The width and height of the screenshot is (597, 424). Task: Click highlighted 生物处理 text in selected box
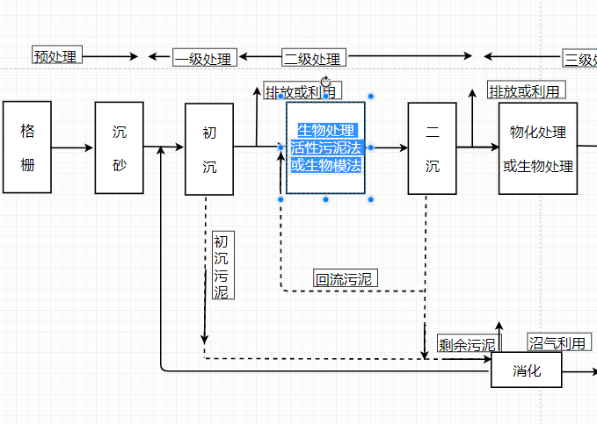[x=326, y=131]
